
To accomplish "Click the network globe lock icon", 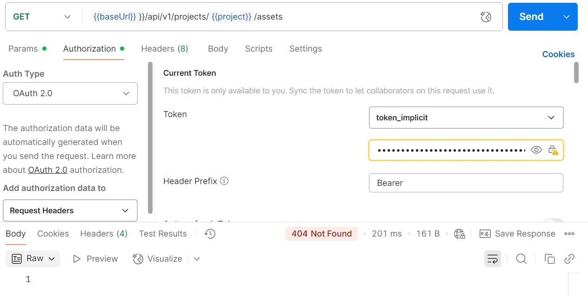I will 460,234.
